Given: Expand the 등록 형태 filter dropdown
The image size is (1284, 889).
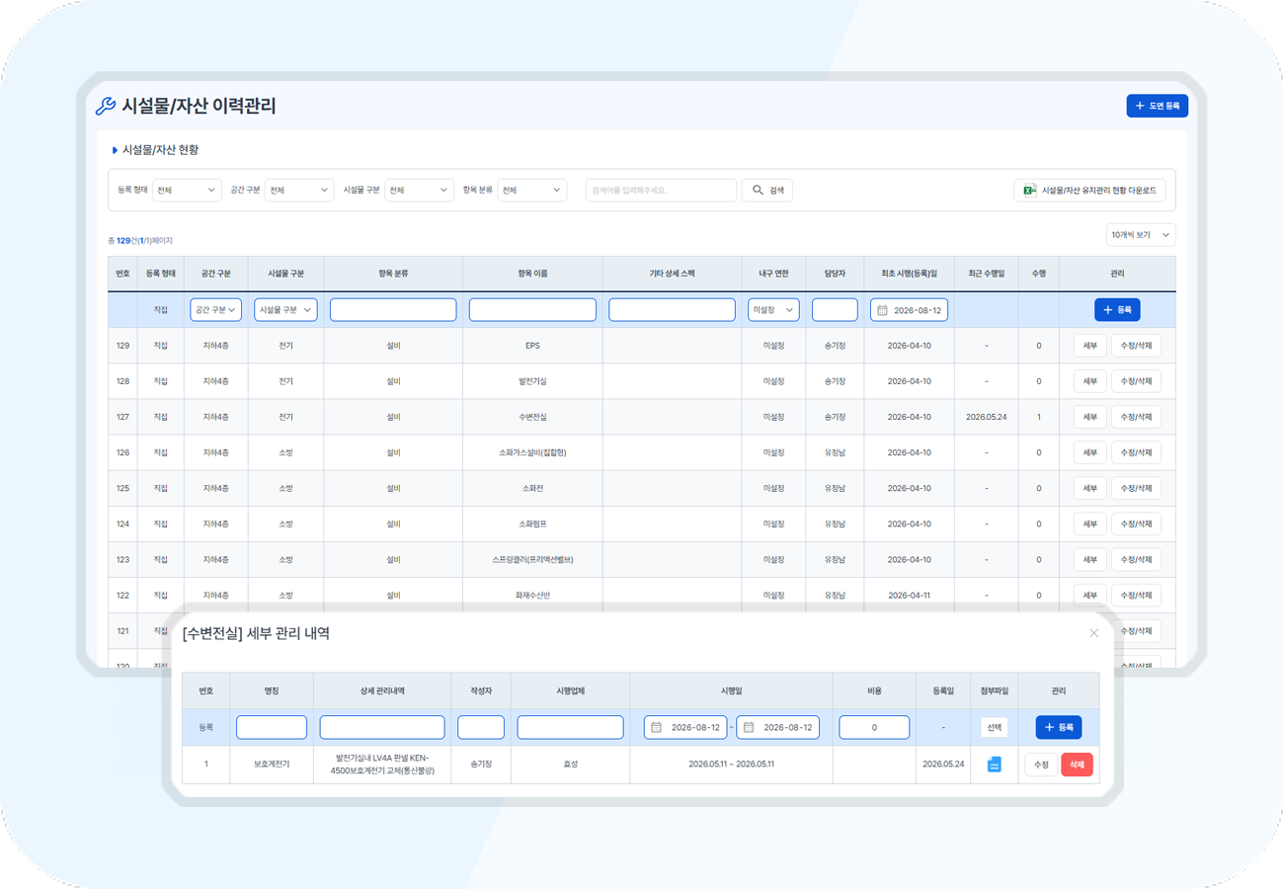Looking at the screenshot, I should click(188, 191).
